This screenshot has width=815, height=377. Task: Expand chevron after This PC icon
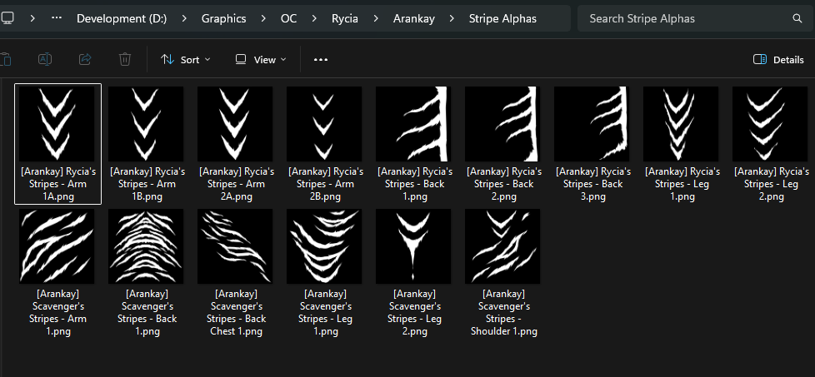click(x=32, y=18)
